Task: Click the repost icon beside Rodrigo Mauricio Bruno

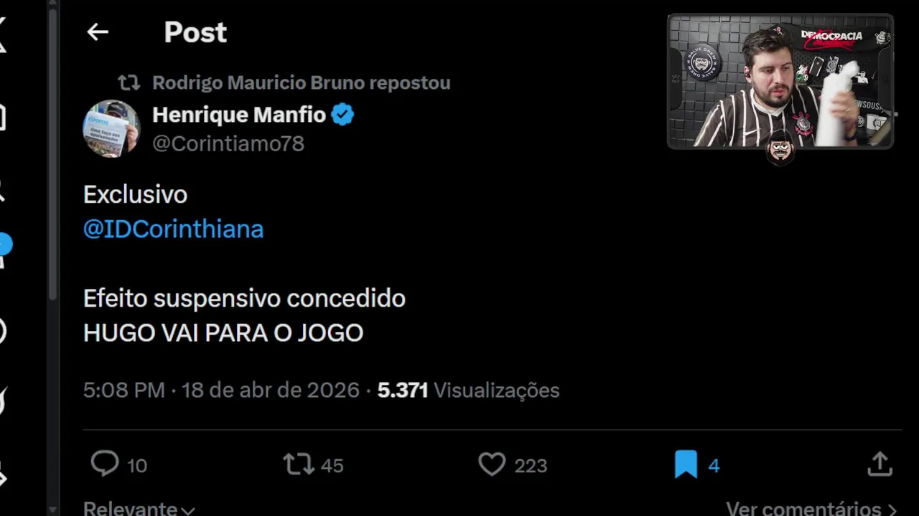Action: tap(129, 83)
